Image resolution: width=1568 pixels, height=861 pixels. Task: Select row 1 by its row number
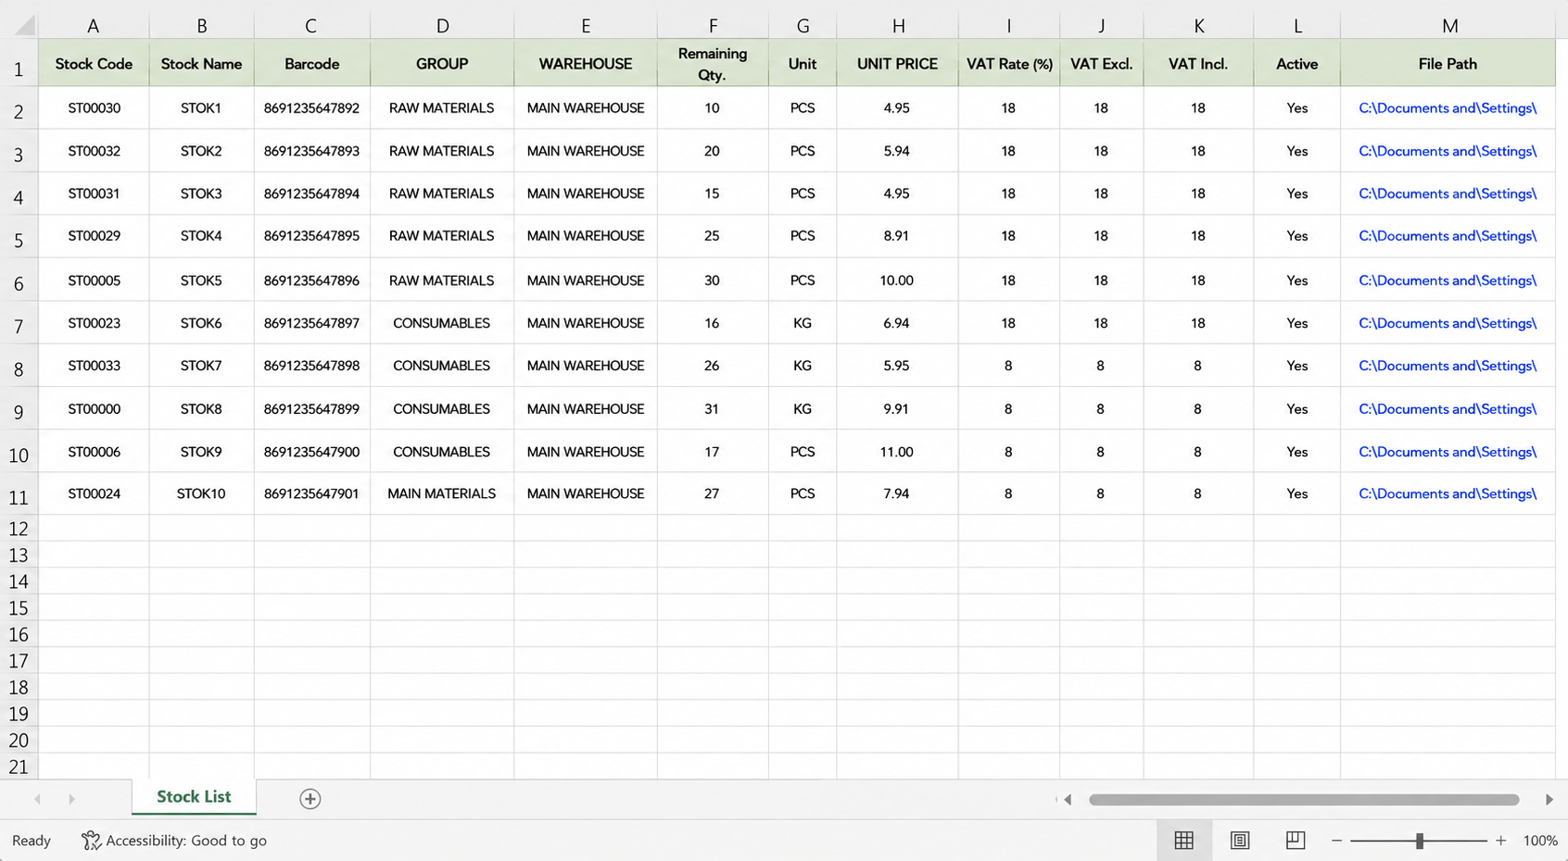point(19,64)
